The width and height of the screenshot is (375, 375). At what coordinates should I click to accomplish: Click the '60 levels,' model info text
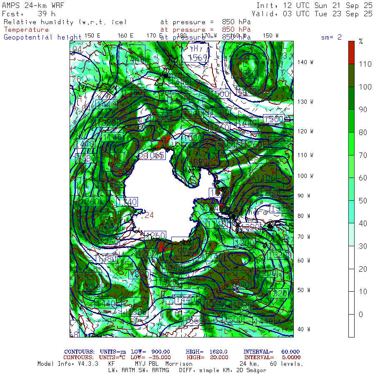coord(286,364)
